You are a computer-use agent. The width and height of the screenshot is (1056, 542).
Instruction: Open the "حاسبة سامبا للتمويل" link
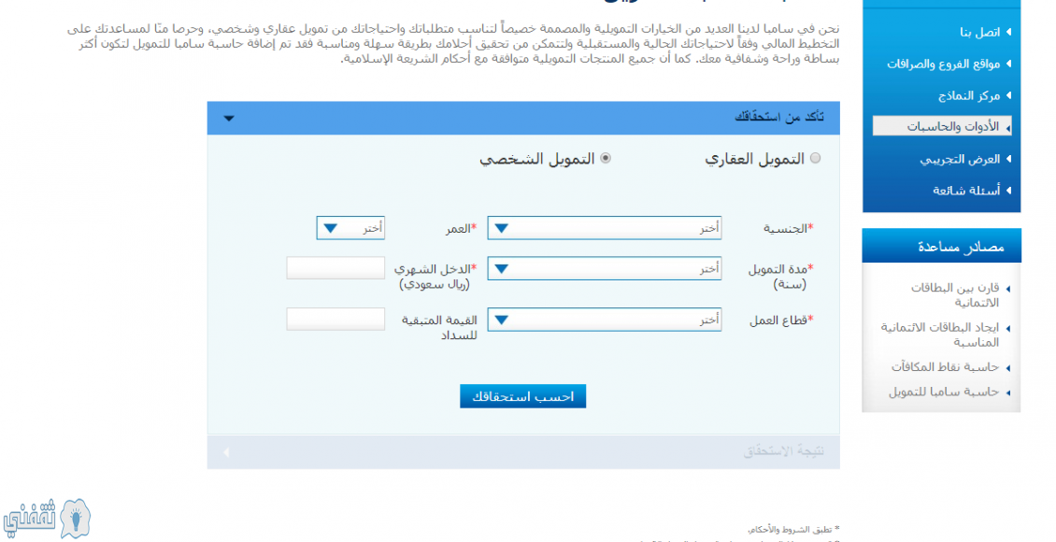click(x=944, y=392)
